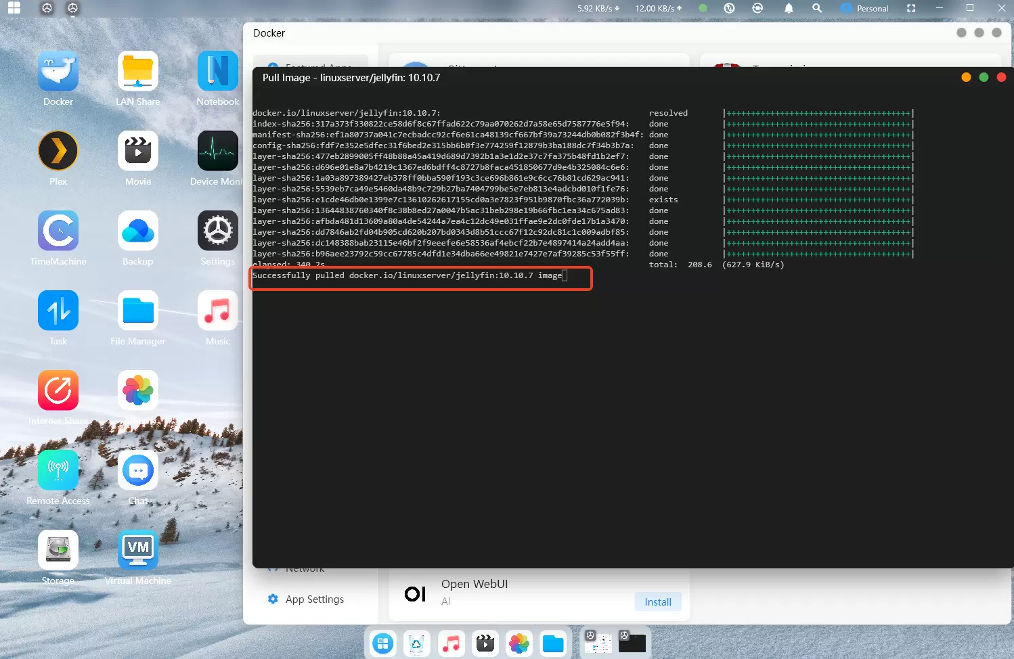This screenshot has width=1014, height=659.
Task: Open the Storage desktop icon
Action: (58, 550)
